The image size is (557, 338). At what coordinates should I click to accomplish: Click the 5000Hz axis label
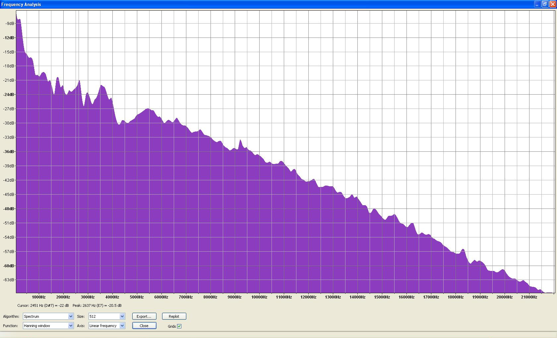tap(137, 297)
